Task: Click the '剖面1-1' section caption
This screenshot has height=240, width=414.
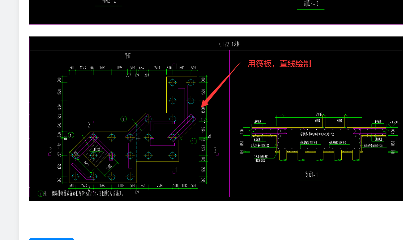Action: (x=311, y=174)
